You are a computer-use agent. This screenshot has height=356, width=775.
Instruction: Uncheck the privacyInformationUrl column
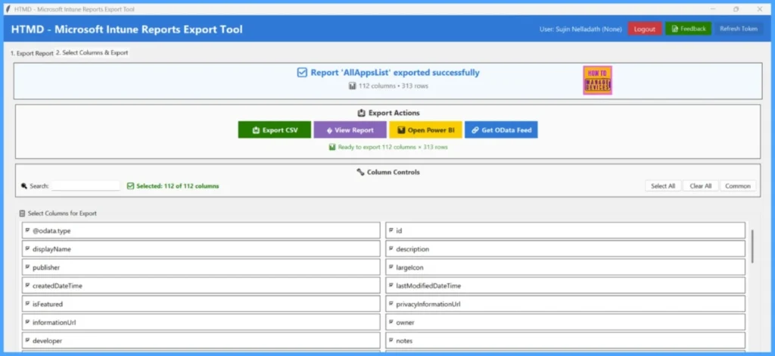[391, 303]
